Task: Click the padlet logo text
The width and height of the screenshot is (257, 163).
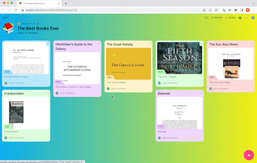Action: pos(5,18)
